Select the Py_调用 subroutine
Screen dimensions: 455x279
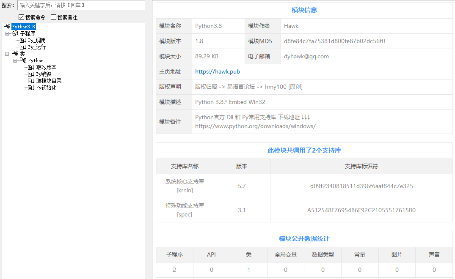37,40
